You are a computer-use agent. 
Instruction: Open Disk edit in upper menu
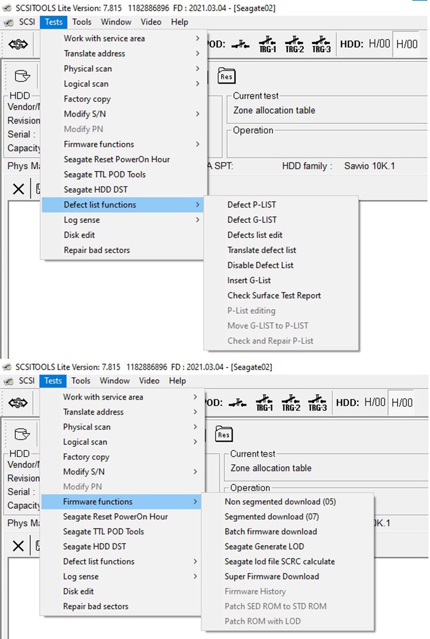(123, 235)
